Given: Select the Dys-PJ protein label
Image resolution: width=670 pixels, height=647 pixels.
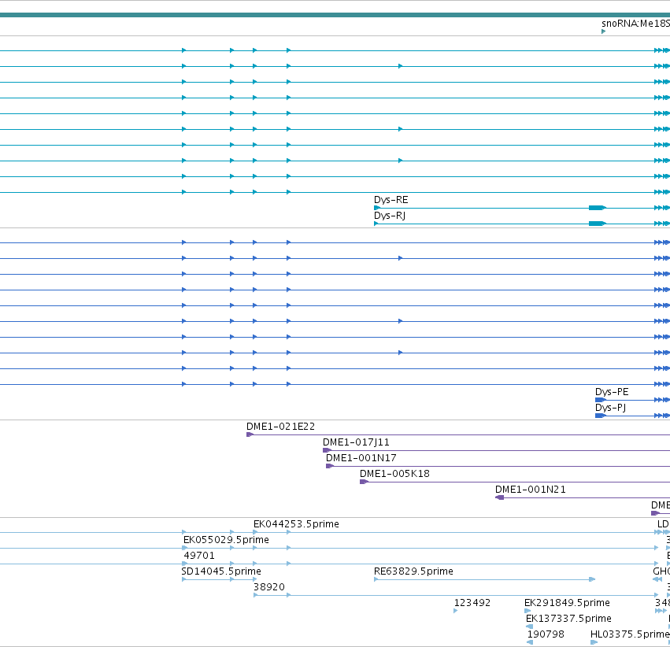Looking at the screenshot, I should [x=611, y=408].
